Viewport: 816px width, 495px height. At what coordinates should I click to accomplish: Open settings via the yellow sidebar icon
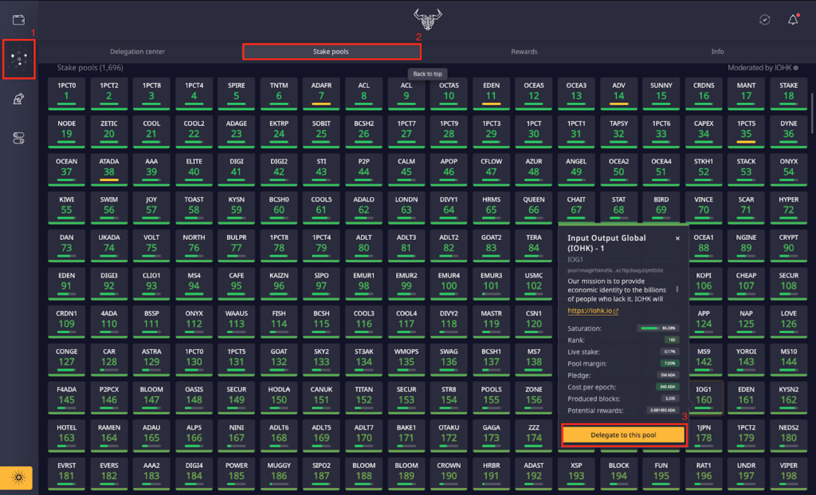[x=17, y=477]
